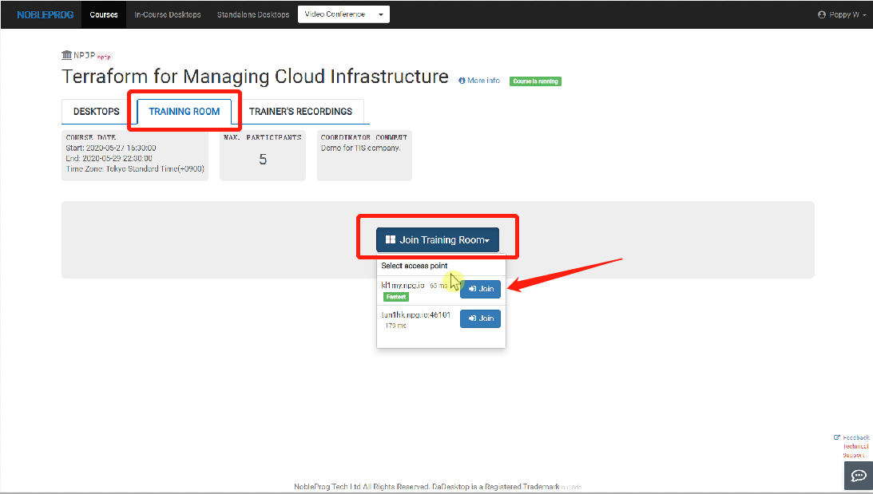Screen dimensions: 873x494
Task: Join via the tun1hk.npg.io:46101 access point
Action: [x=481, y=318]
